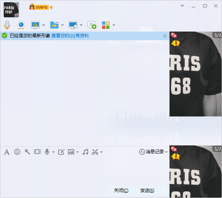Expand the 消息记录 dropdown arrow
The image size is (222, 198).
click(166, 152)
